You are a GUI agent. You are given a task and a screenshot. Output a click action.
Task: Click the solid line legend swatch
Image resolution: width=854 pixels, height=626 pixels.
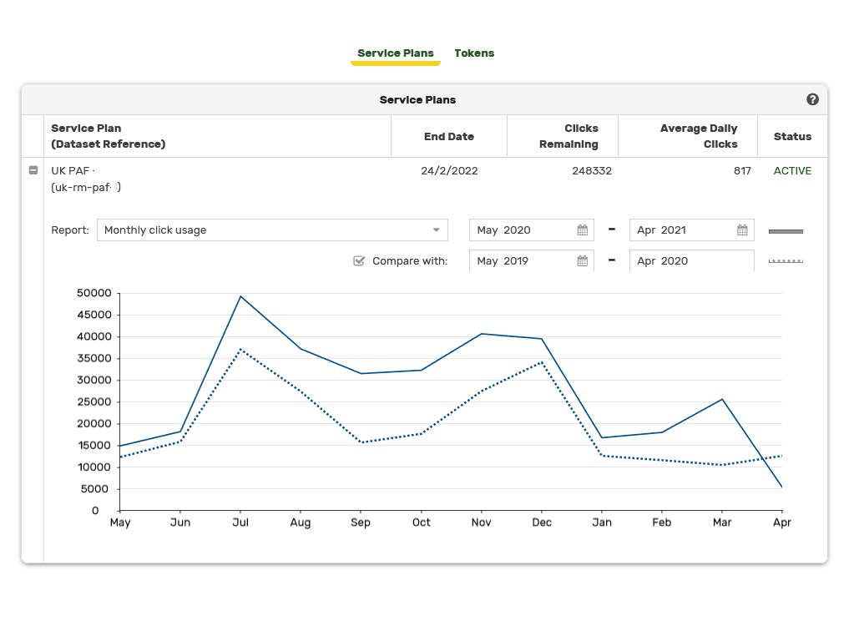[786, 231]
